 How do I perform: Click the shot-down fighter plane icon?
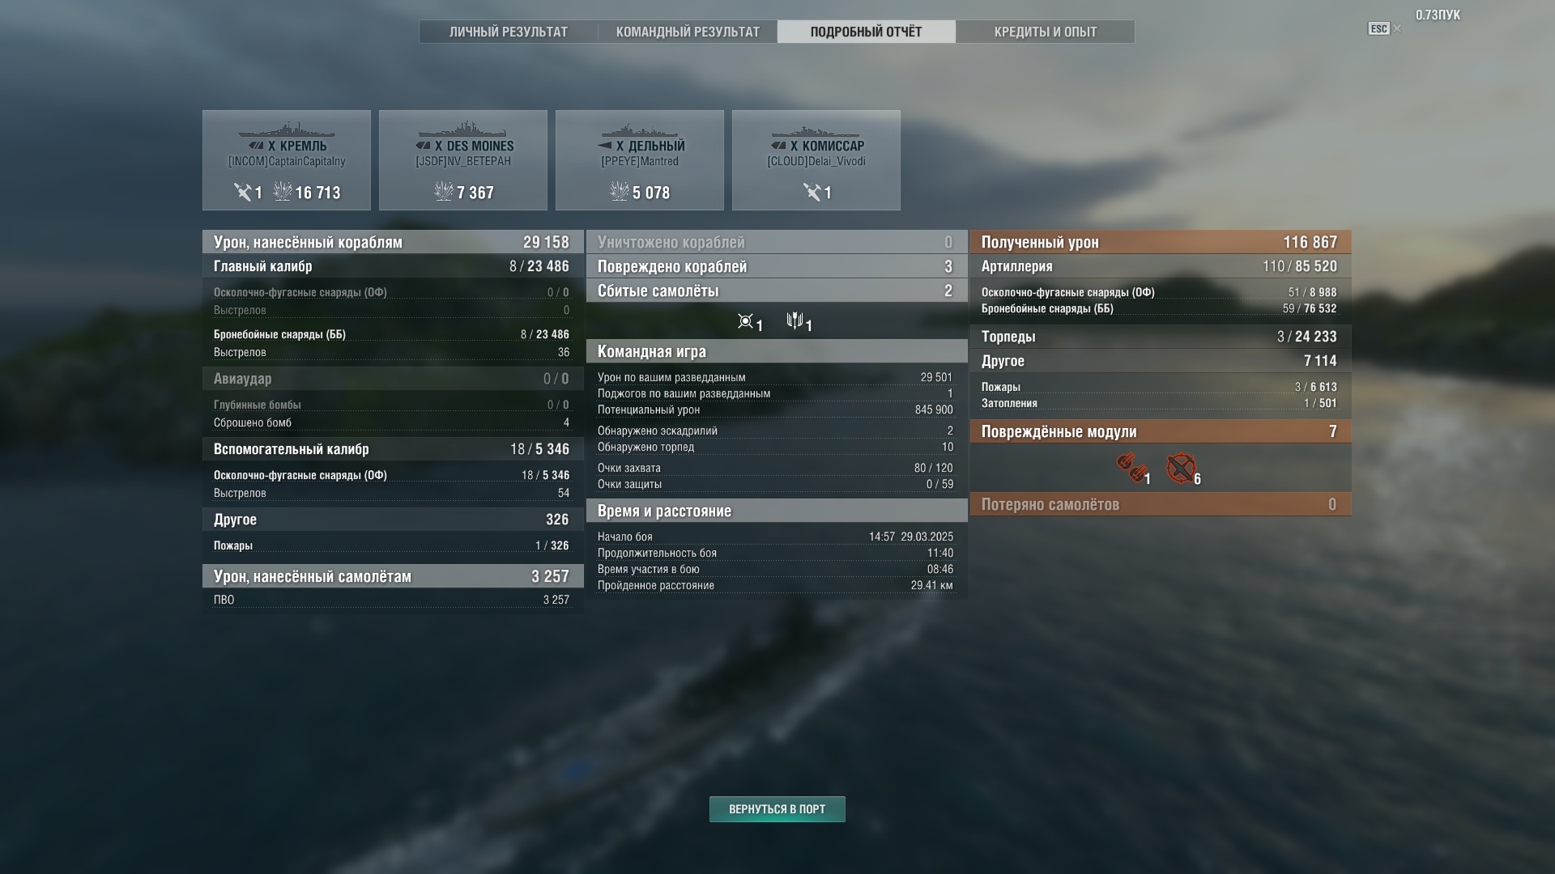(745, 321)
